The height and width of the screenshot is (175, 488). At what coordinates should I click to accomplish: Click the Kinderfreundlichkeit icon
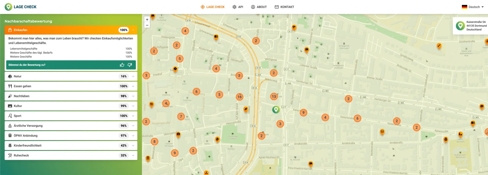pyautogui.click(x=10, y=145)
